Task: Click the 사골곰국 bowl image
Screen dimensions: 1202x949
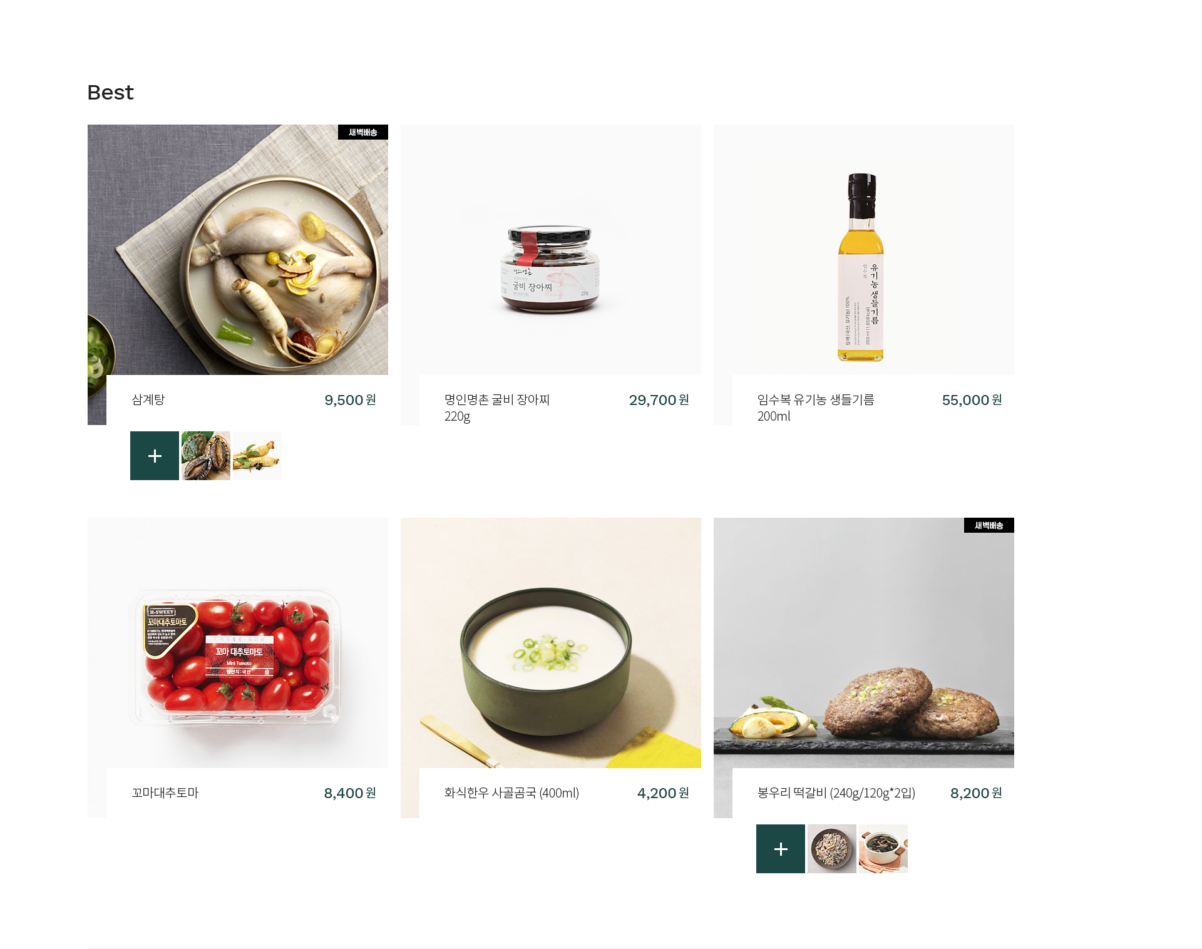Action: 551,643
